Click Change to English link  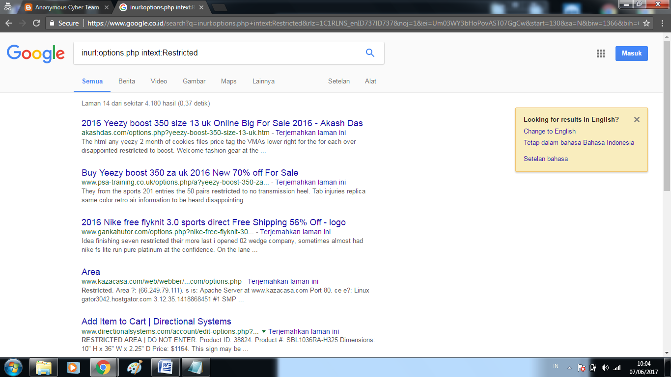pyautogui.click(x=550, y=131)
